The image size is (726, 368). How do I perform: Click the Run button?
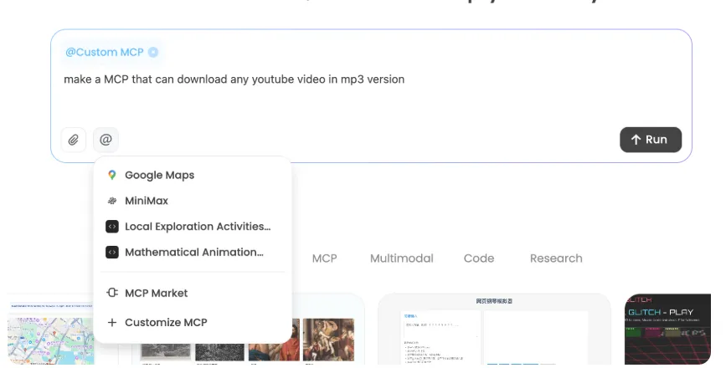tap(651, 140)
